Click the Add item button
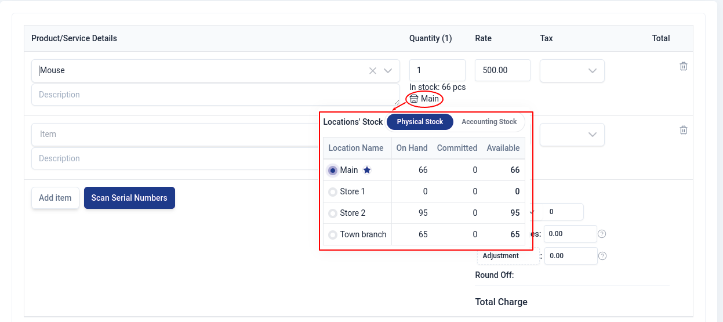 pyautogui.click(x=55, y=198)
